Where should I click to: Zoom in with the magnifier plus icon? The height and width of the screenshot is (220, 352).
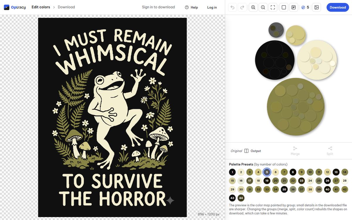tap(253, 7)
